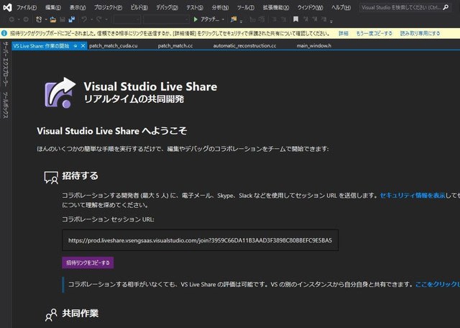Screen dimensions: 460x328
Task: Open the Undo history dropdown arrow
Action: 91,19
